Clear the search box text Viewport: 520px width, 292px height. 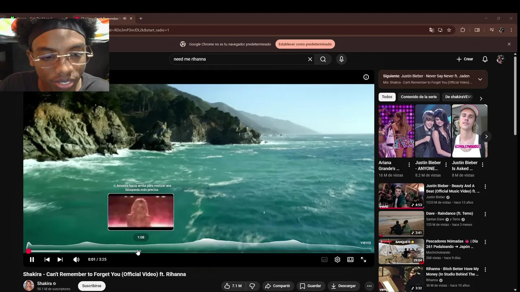pyautogui.click(x=310, y=59)
